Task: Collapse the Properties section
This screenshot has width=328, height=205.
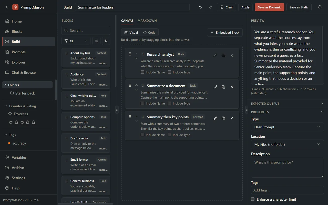Action: pyautogui.click(x=287, y=112)
